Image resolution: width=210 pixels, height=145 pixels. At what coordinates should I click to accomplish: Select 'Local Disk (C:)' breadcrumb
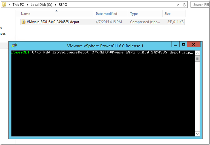point(41,5)
